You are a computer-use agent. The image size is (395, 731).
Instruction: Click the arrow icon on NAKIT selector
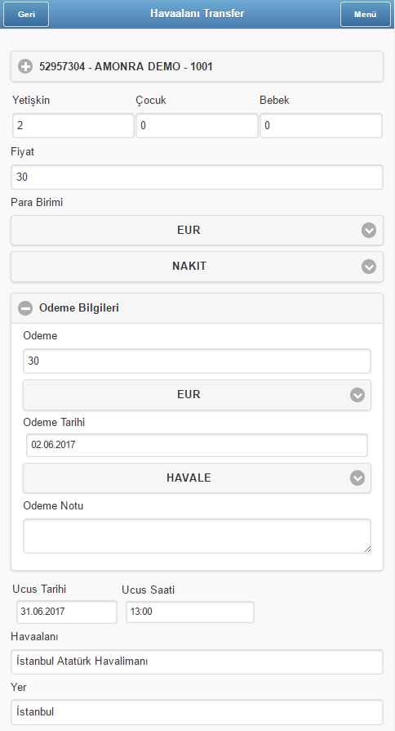tap(369, 267)
